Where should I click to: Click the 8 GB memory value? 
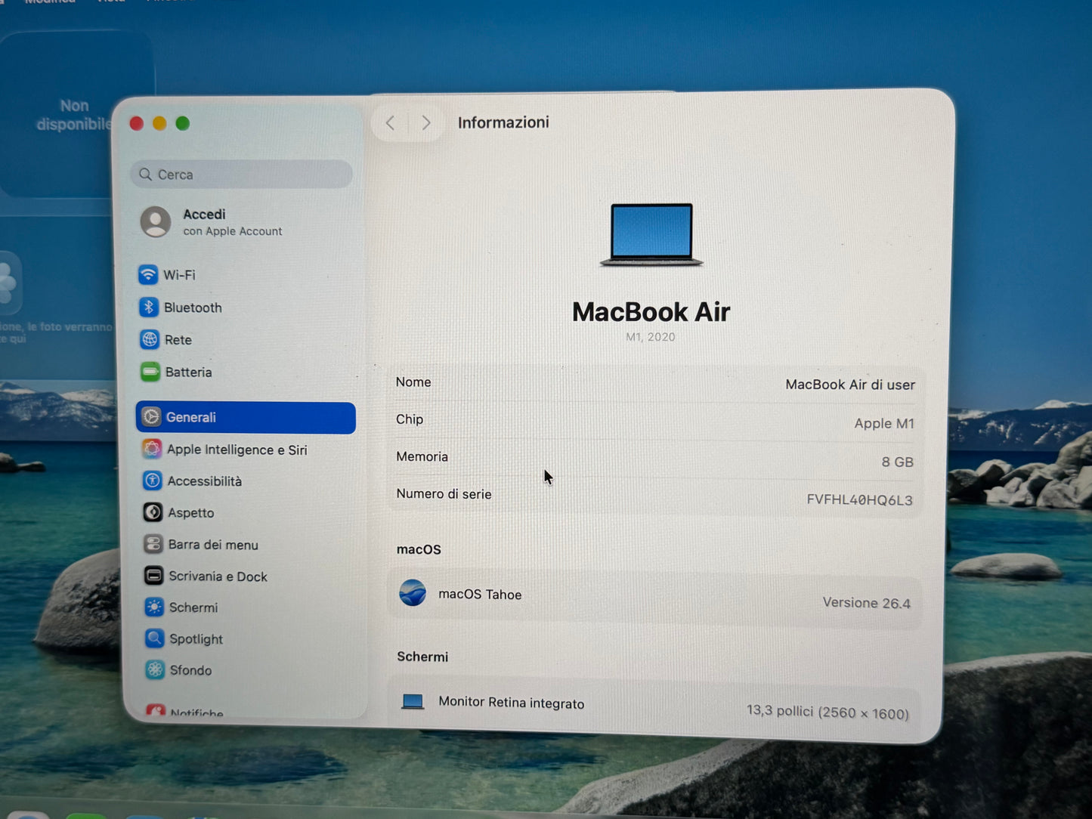[x=897, y=462]
